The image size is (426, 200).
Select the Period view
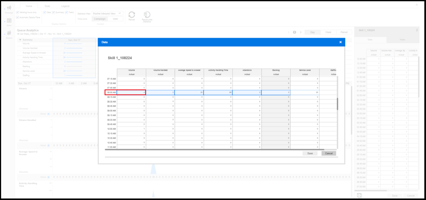pyautogui.click(x=344, y=32)
